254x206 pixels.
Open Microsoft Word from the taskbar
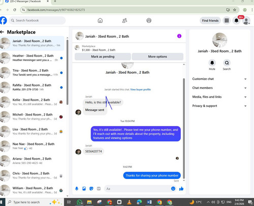149,202
